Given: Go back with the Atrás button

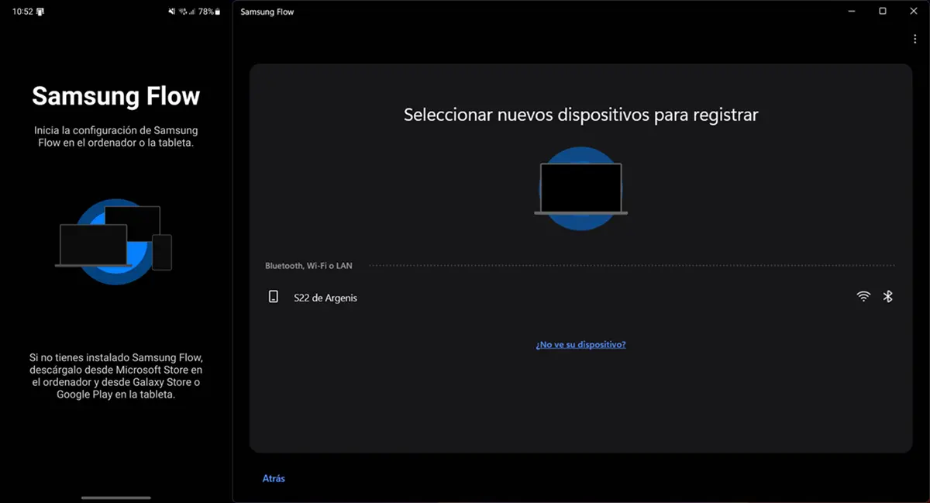Looking at the screenshot, I should click(x=274, y=478).
